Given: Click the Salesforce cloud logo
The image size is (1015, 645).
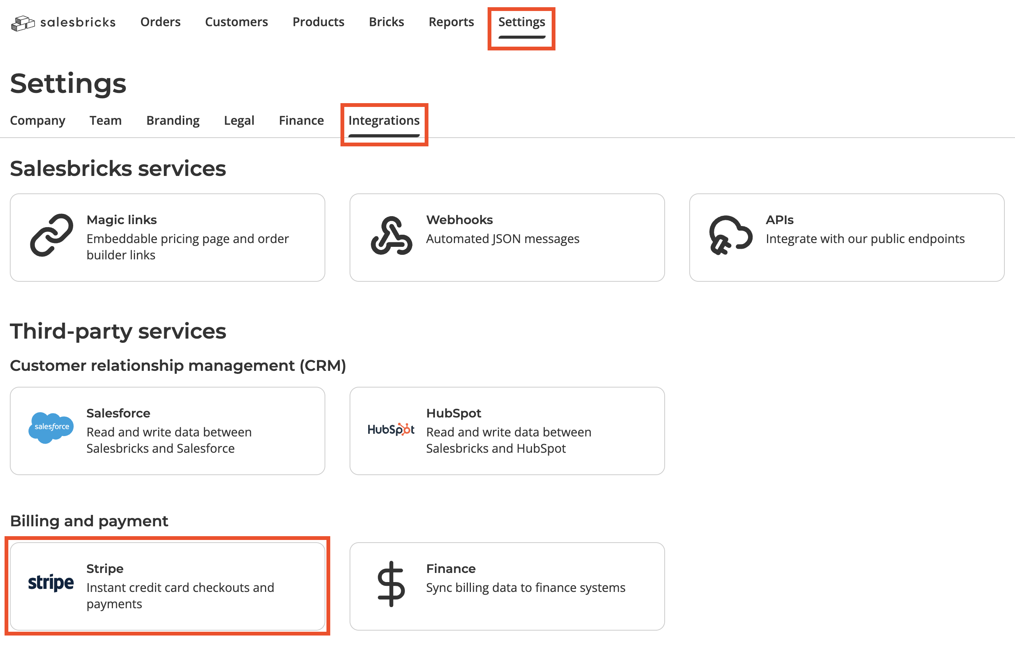Looking at the screenshot, I should pos(52,427).
